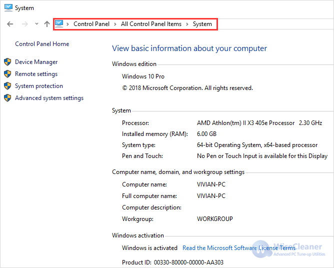Open Control Panel Home link

click(42, 44)
